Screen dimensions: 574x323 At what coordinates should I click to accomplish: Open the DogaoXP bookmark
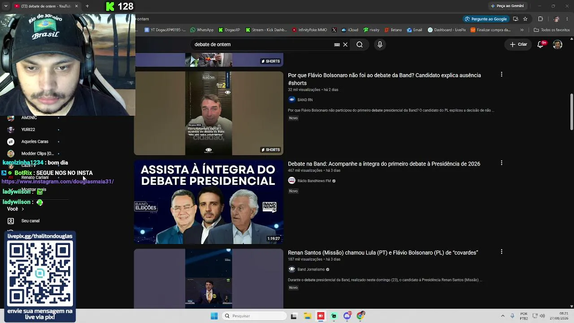coord(229,30)
